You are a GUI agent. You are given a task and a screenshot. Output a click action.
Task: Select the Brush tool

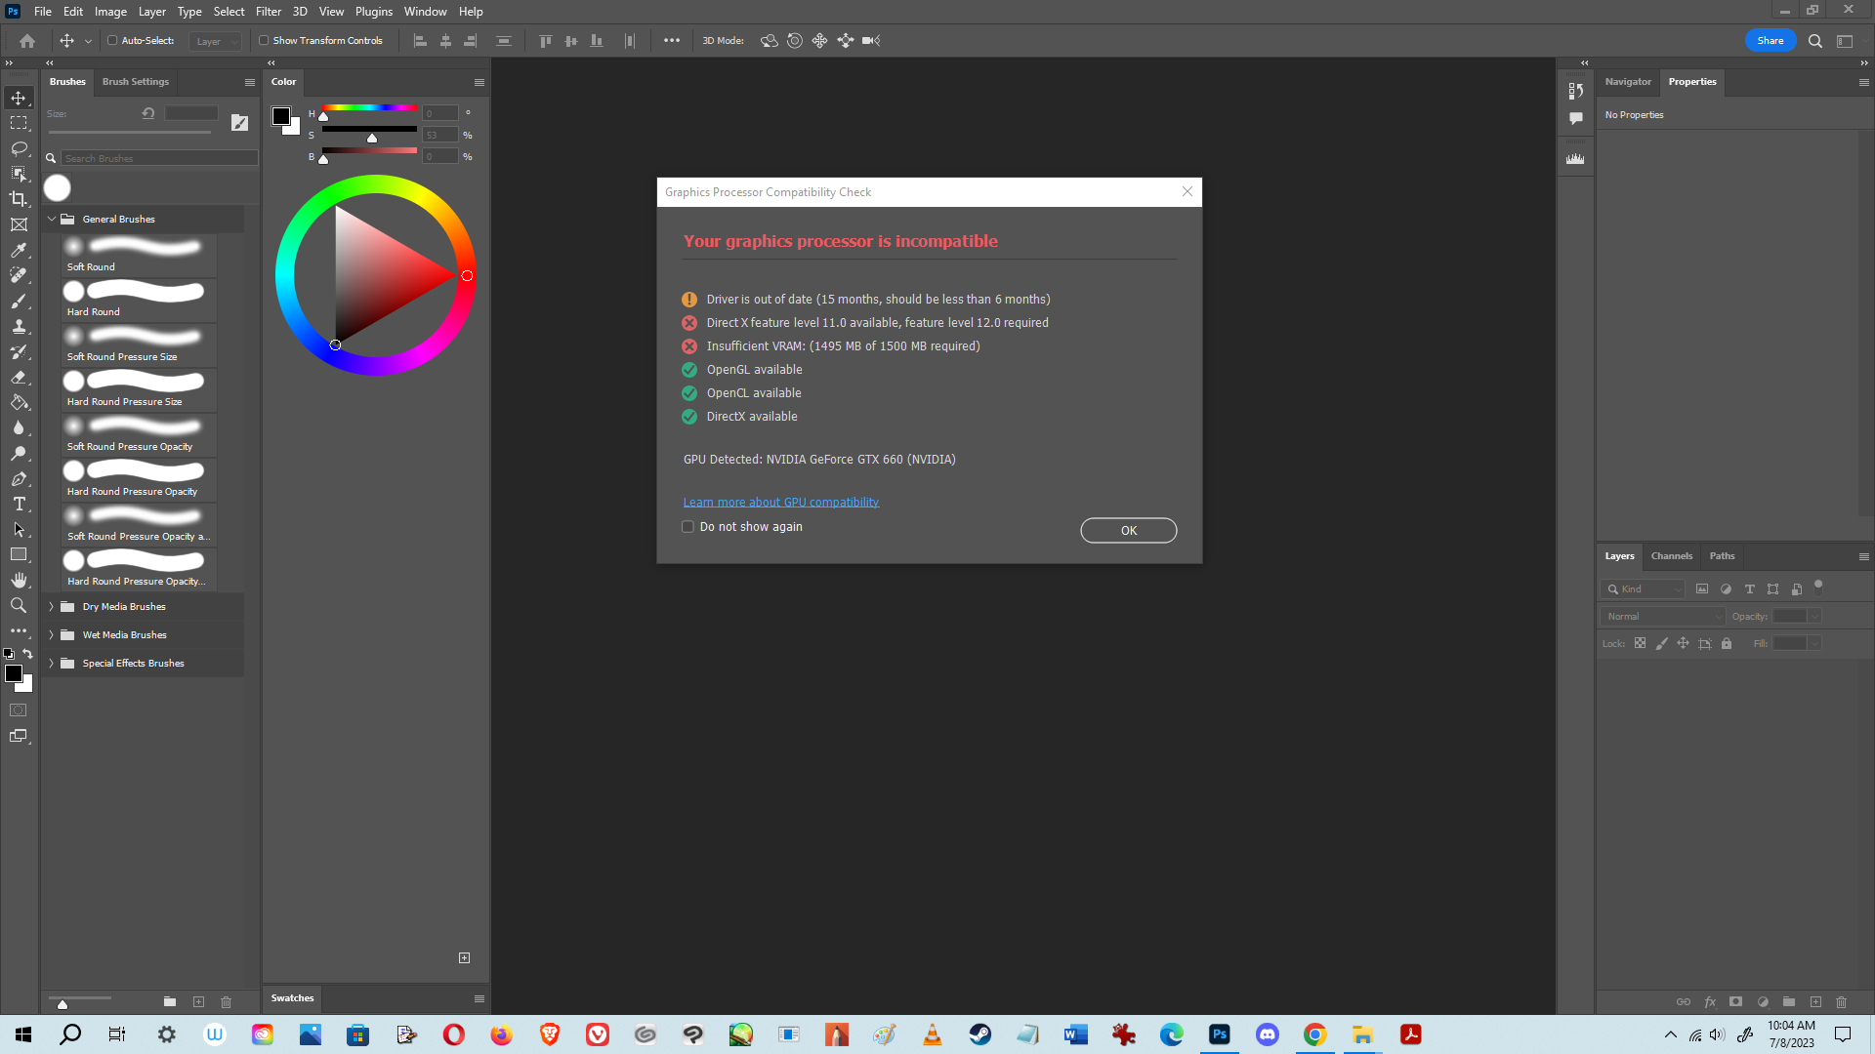(19, 301)
